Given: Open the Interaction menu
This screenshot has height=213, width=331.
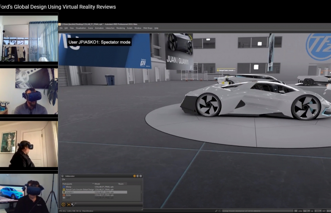Looking at the screenshot, I should (110, 28).
